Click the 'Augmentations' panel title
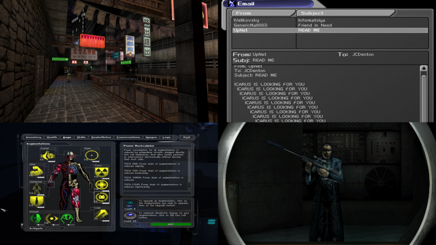Image resolution: width=436 pixels, height=245 pixels. pos(38,144)
